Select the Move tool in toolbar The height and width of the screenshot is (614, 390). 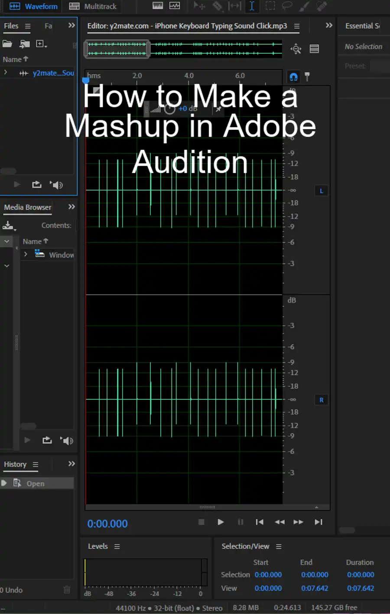pos(199,6)
